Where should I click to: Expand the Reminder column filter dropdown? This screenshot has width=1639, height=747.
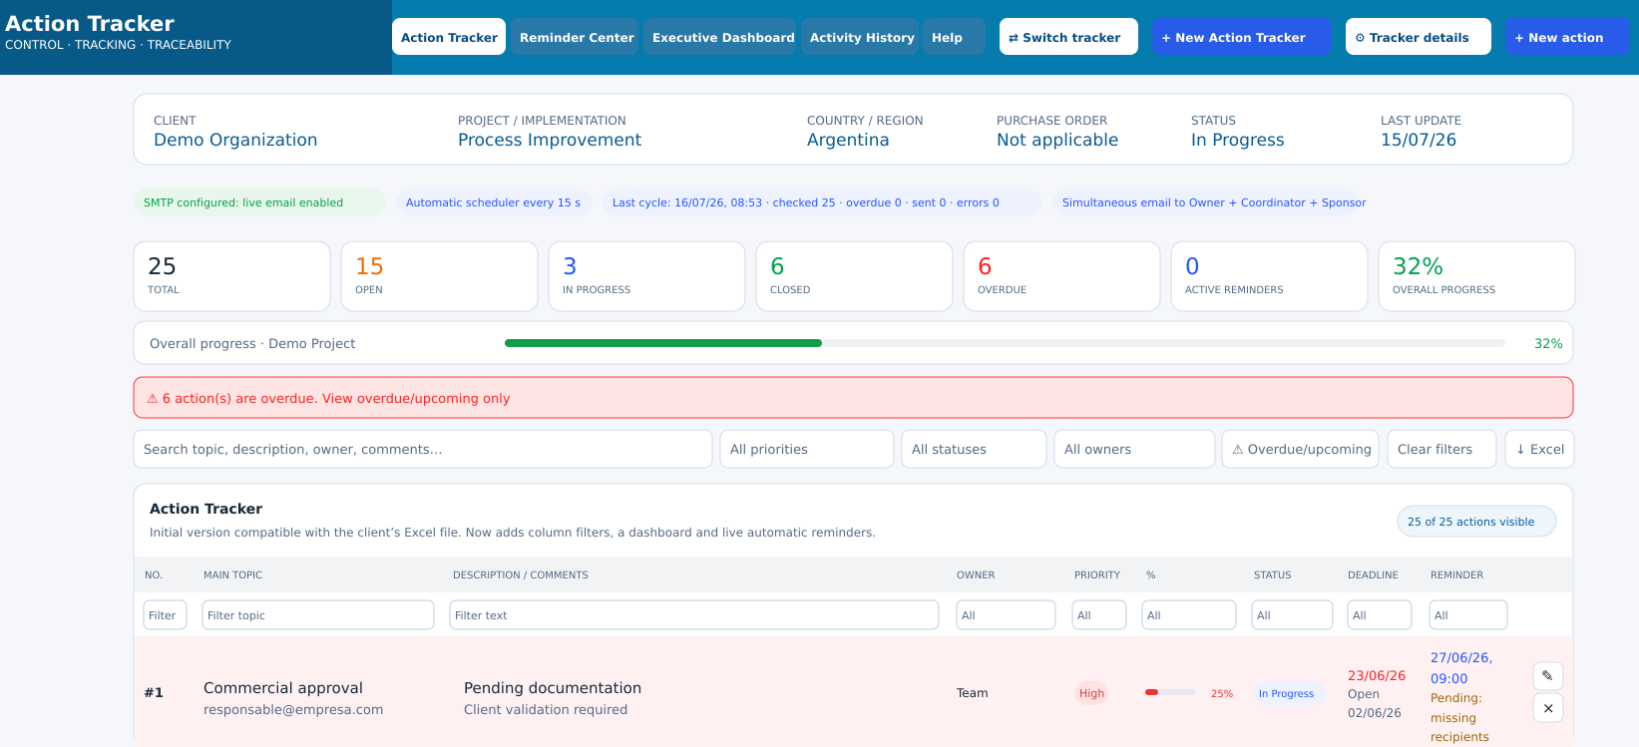click(1468, 615)
